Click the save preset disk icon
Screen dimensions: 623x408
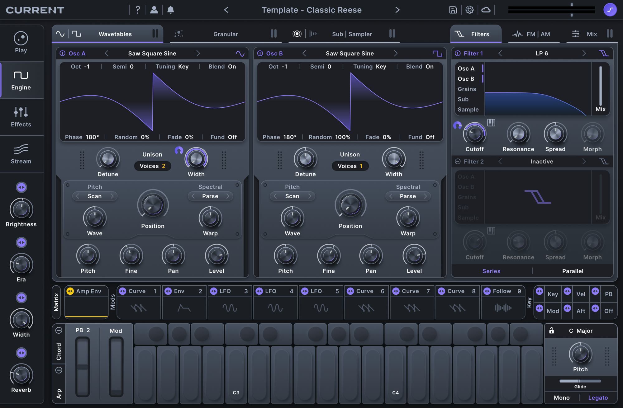pos(453,10)
